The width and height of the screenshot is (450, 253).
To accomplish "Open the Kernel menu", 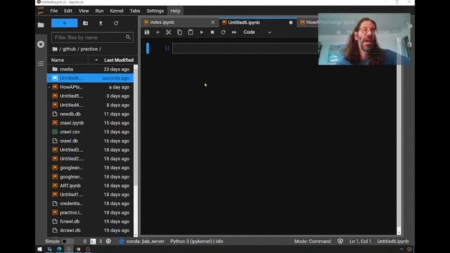I will point(117,11).
